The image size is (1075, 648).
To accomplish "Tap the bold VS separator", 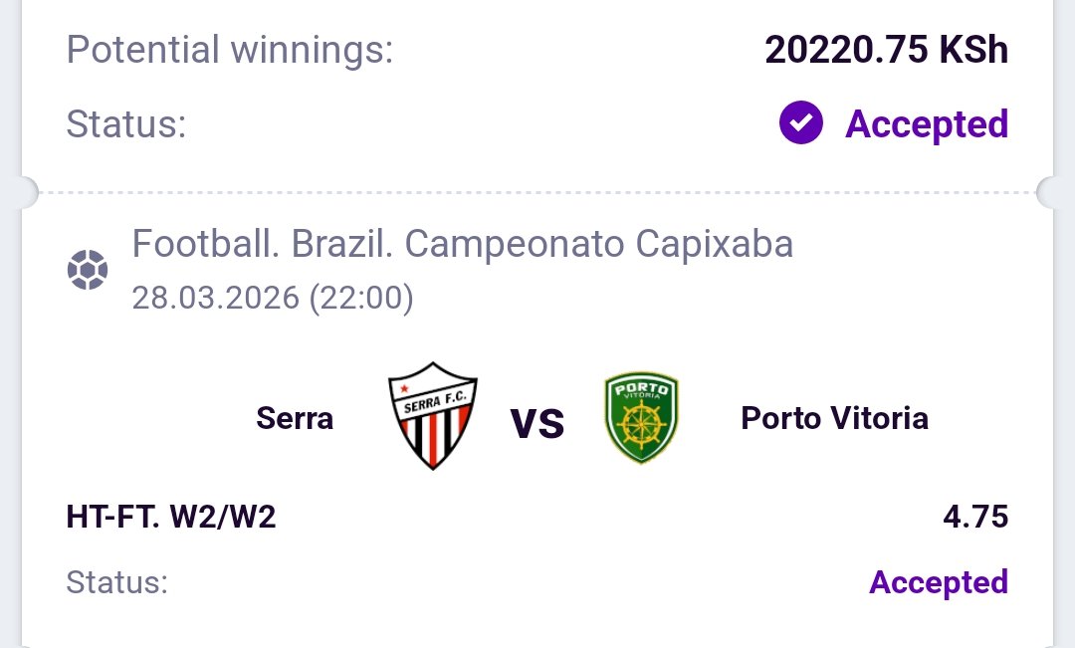I will [x=537, y=423].
